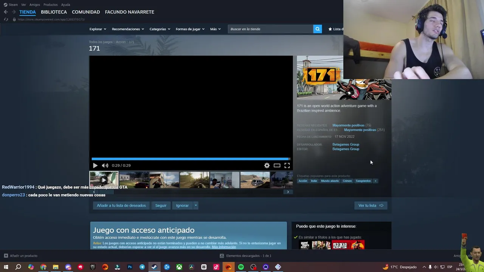Screen dimensions: 484x272
Task: Open the Formas de jugar dropdown
Action: pos(190,29)
